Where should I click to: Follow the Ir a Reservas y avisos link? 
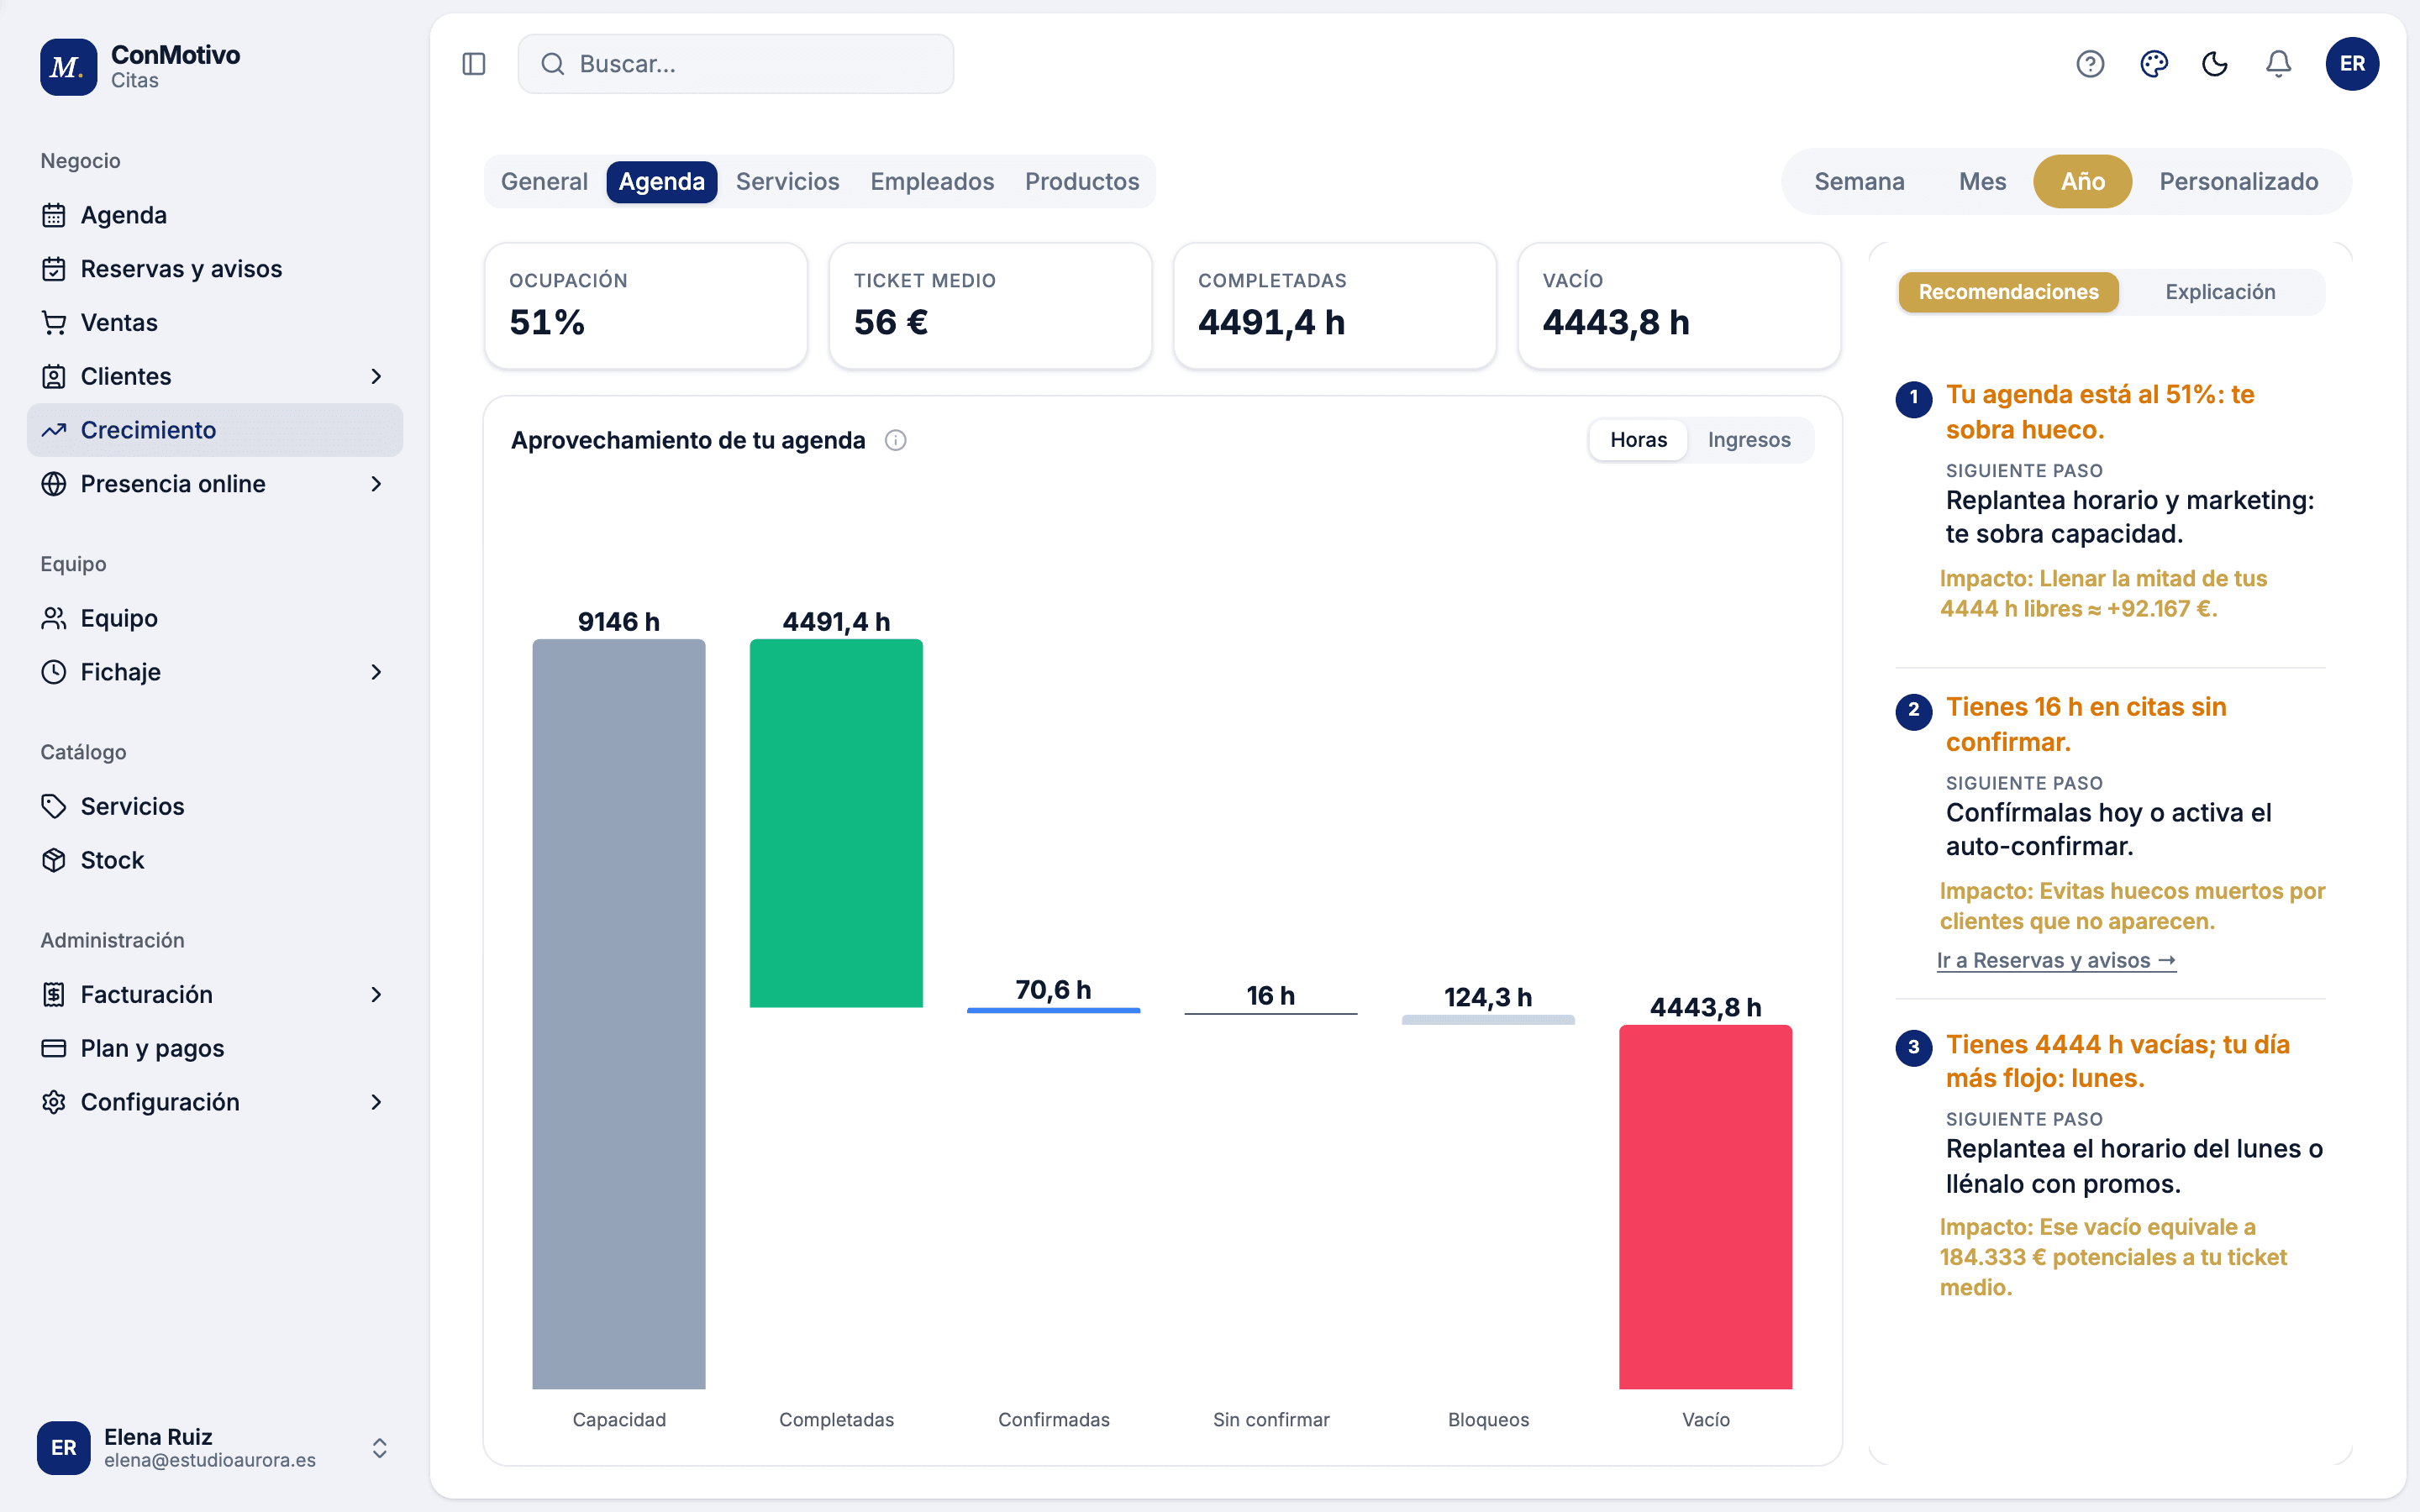(x=2056, y=960)
